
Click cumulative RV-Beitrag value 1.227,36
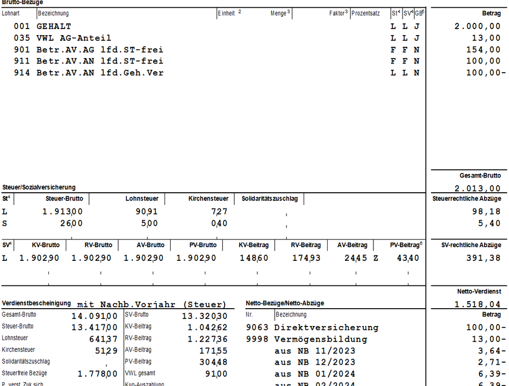(x=207, y=339)
